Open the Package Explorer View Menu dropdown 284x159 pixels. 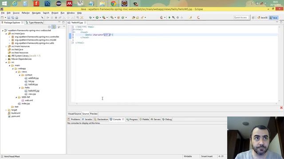[x=64, y=26]
